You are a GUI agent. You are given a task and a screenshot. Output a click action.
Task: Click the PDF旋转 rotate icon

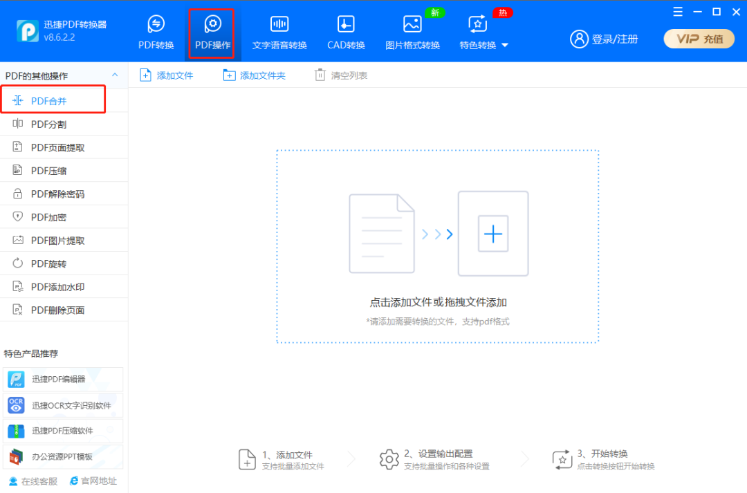click(x=17, y=263)
